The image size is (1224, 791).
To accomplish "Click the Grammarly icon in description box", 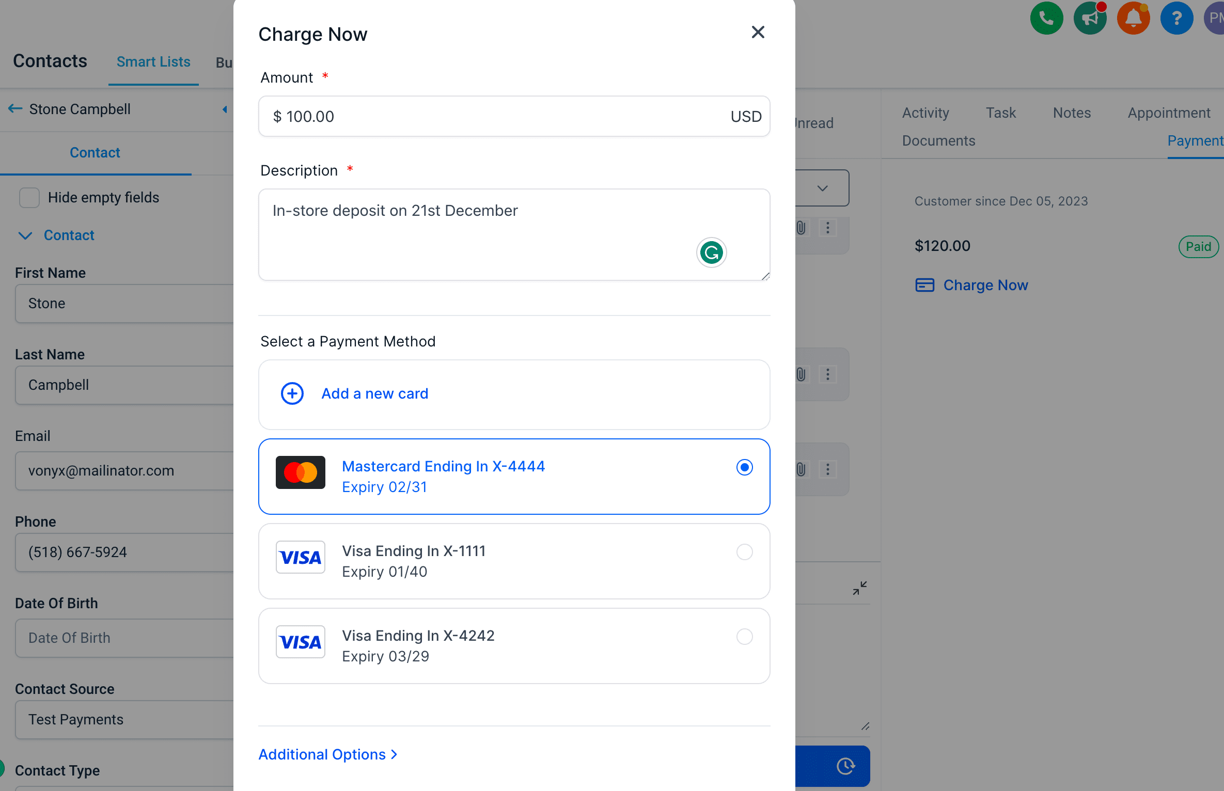I will click(x=711, y=253).
